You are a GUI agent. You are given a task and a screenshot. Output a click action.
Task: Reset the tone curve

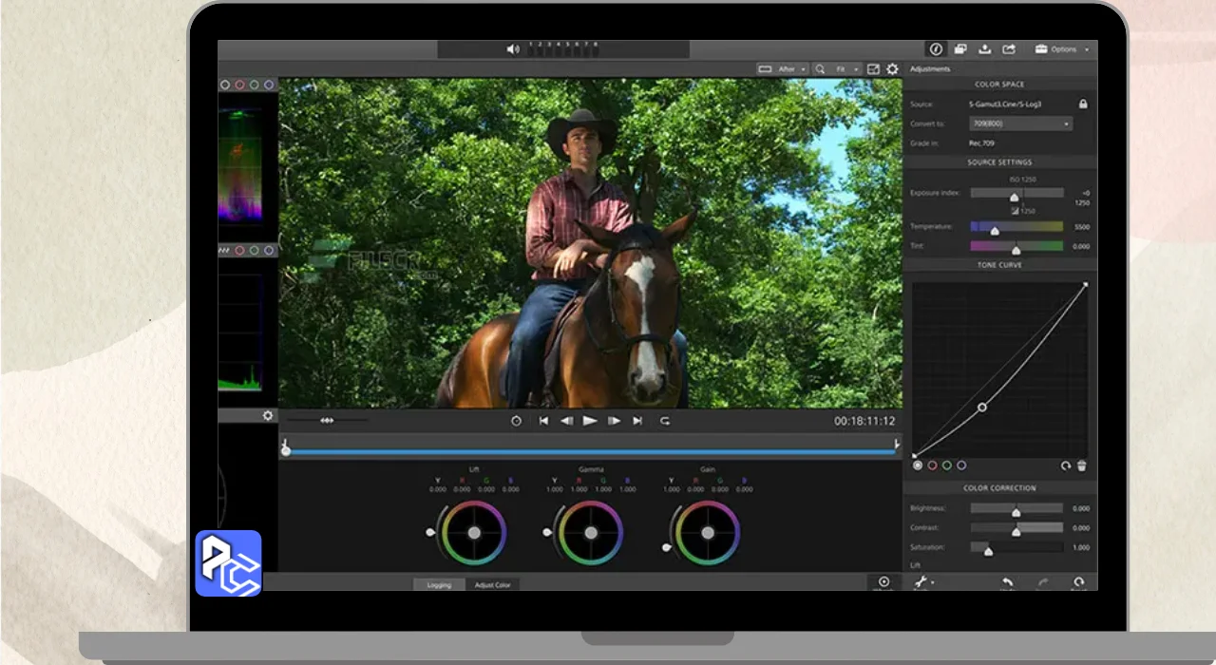point(1066,465)
